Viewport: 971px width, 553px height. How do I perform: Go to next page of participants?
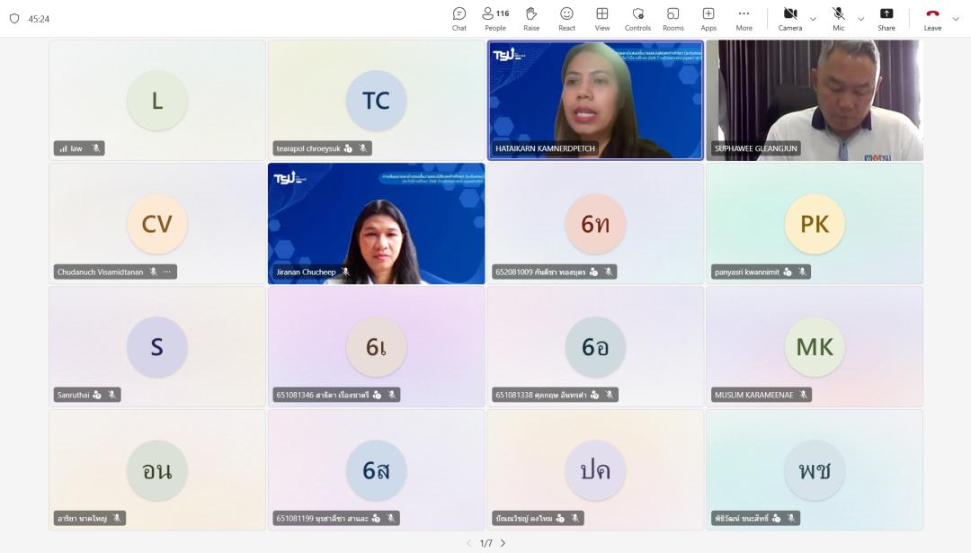(503, 543)
